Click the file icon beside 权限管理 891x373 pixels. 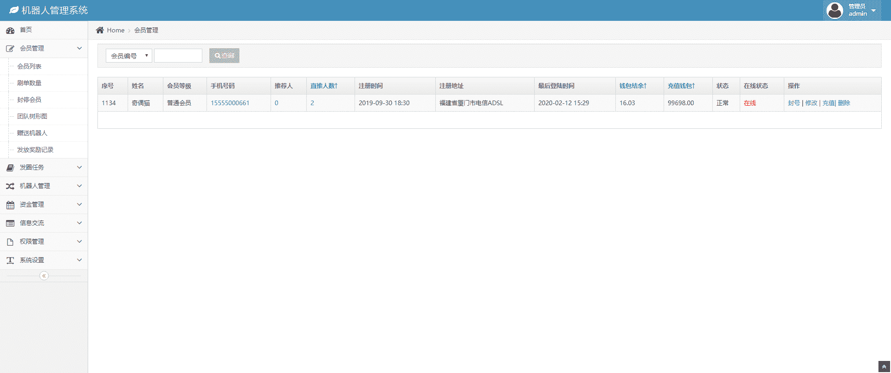10,242
